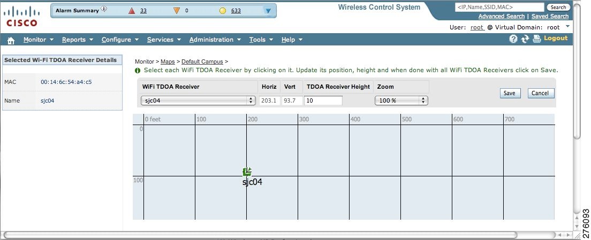Click the Vert position field
Image resolution: width=591 pixels, height=240 pixels.
(291, 100)
